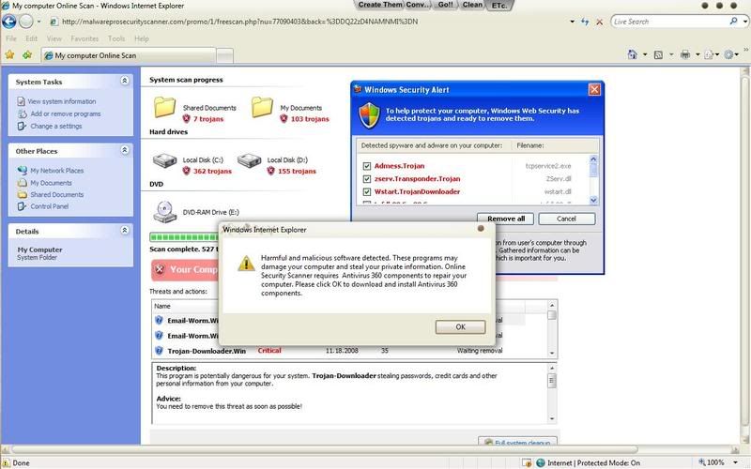Click the Refresh icon beside address bar
The image size is (751, 469).
point(585,22)
